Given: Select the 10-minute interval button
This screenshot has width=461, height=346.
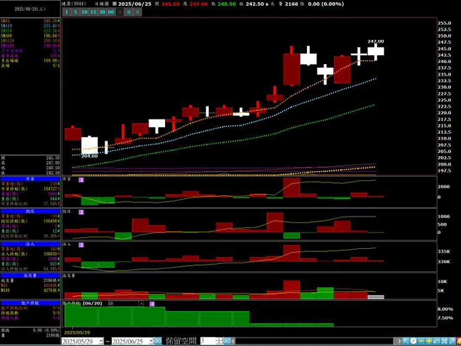Looking at the screenshot, I should click(84, 12).
